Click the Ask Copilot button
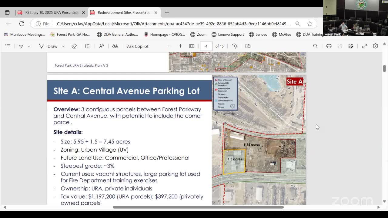This screenshot has height=218, width=388. (137, 46)
